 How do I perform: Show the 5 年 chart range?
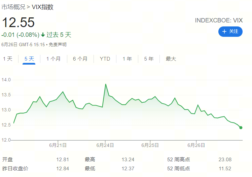(149, 59)
